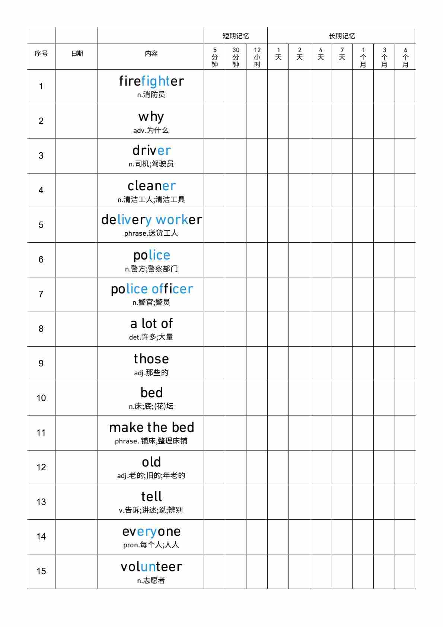Click the 5分钟 cell beside "firefighter"
The image size is (443, 627).
[x=214, y=87]
